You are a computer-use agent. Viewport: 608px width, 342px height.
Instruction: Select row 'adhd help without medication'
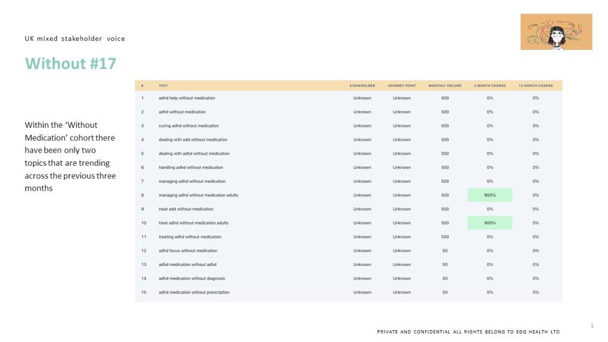348,98
